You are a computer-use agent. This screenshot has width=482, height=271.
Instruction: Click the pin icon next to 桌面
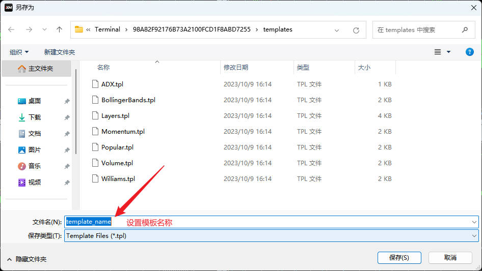[x=67, y=101]
